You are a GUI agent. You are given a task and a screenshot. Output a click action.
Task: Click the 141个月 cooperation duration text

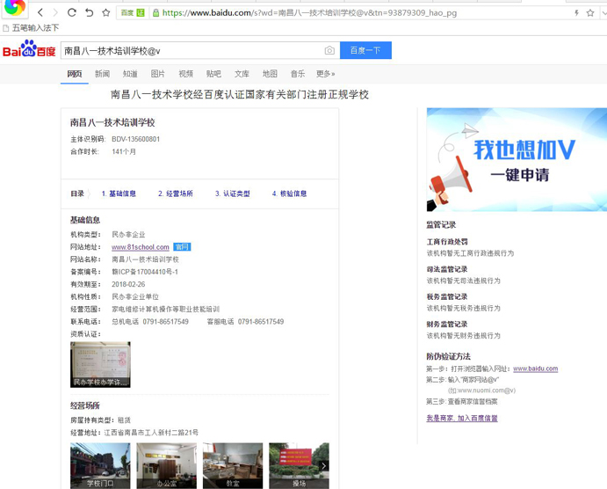[124, 151]
